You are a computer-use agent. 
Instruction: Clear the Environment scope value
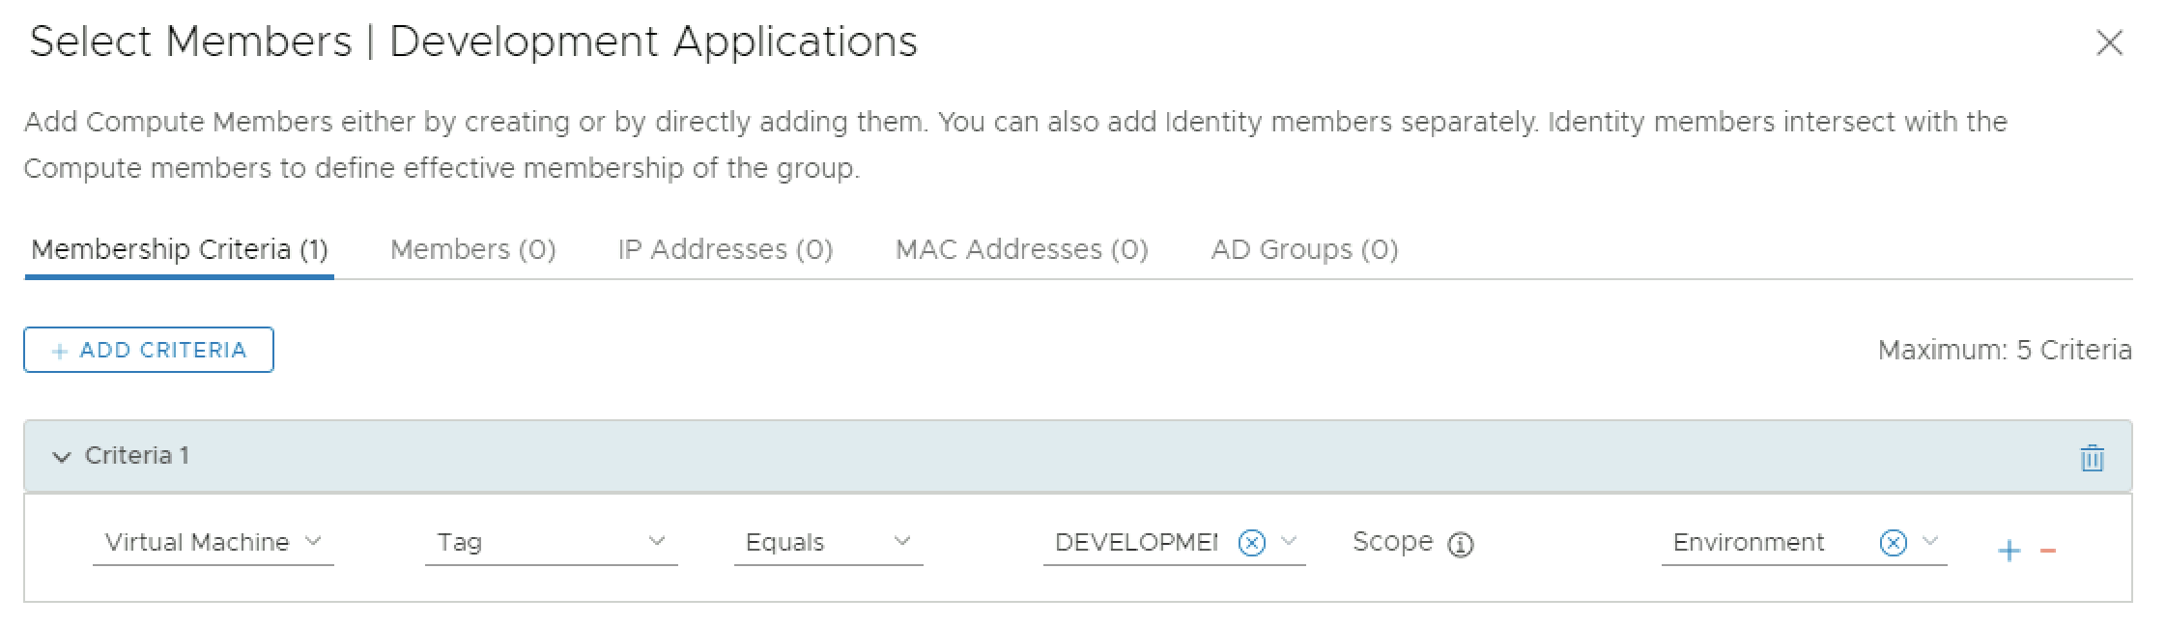(1893, 543)
